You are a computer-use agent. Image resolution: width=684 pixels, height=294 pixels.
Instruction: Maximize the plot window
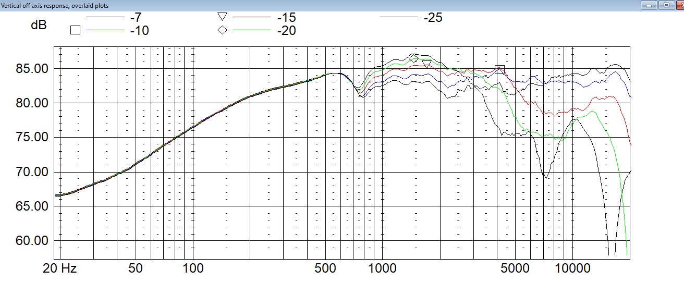pyautogui.click(x=666, y=5)
